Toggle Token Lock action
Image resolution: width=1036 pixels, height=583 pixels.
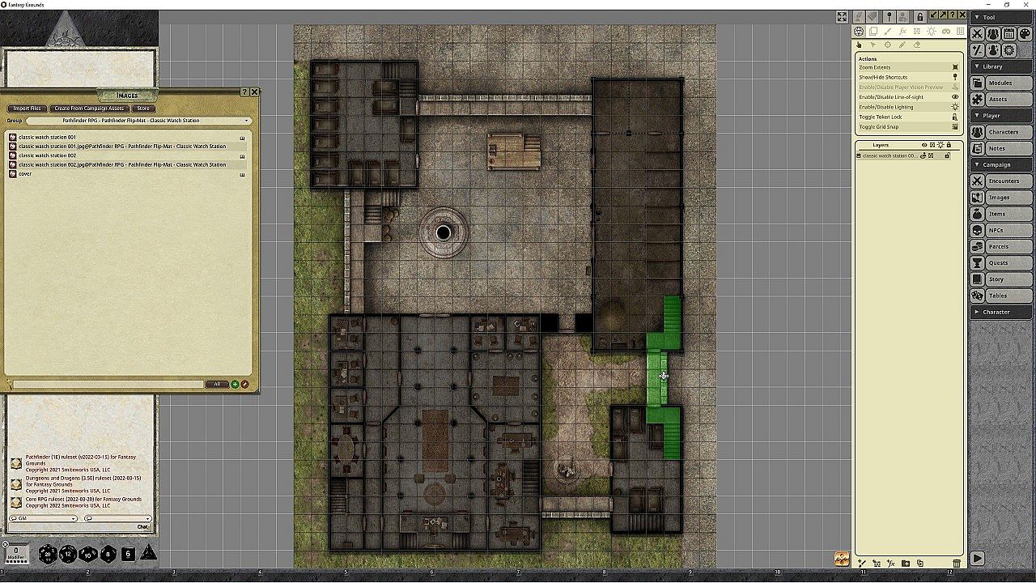[908, 117]
